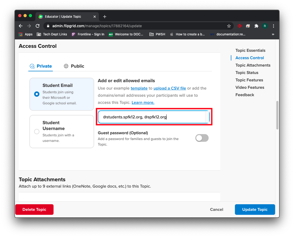Open the Chrome three-dot menu

pyautogui.click(x=273, y=26)
